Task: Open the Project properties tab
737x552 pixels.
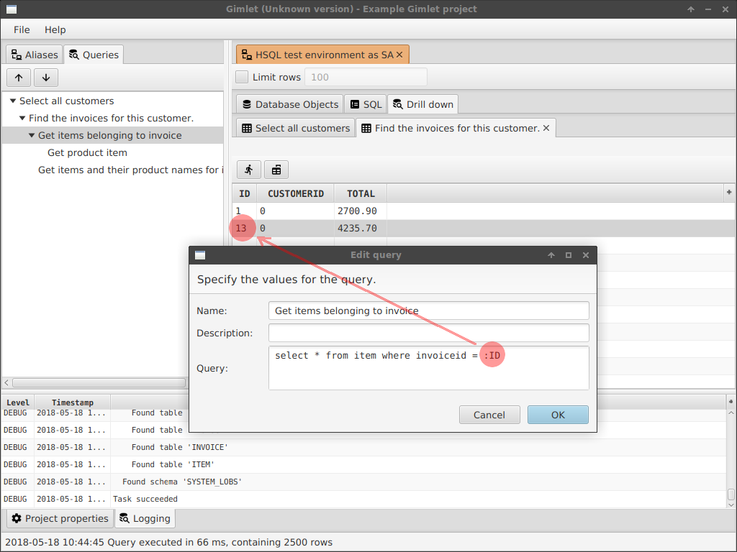Action: (60, 518)
